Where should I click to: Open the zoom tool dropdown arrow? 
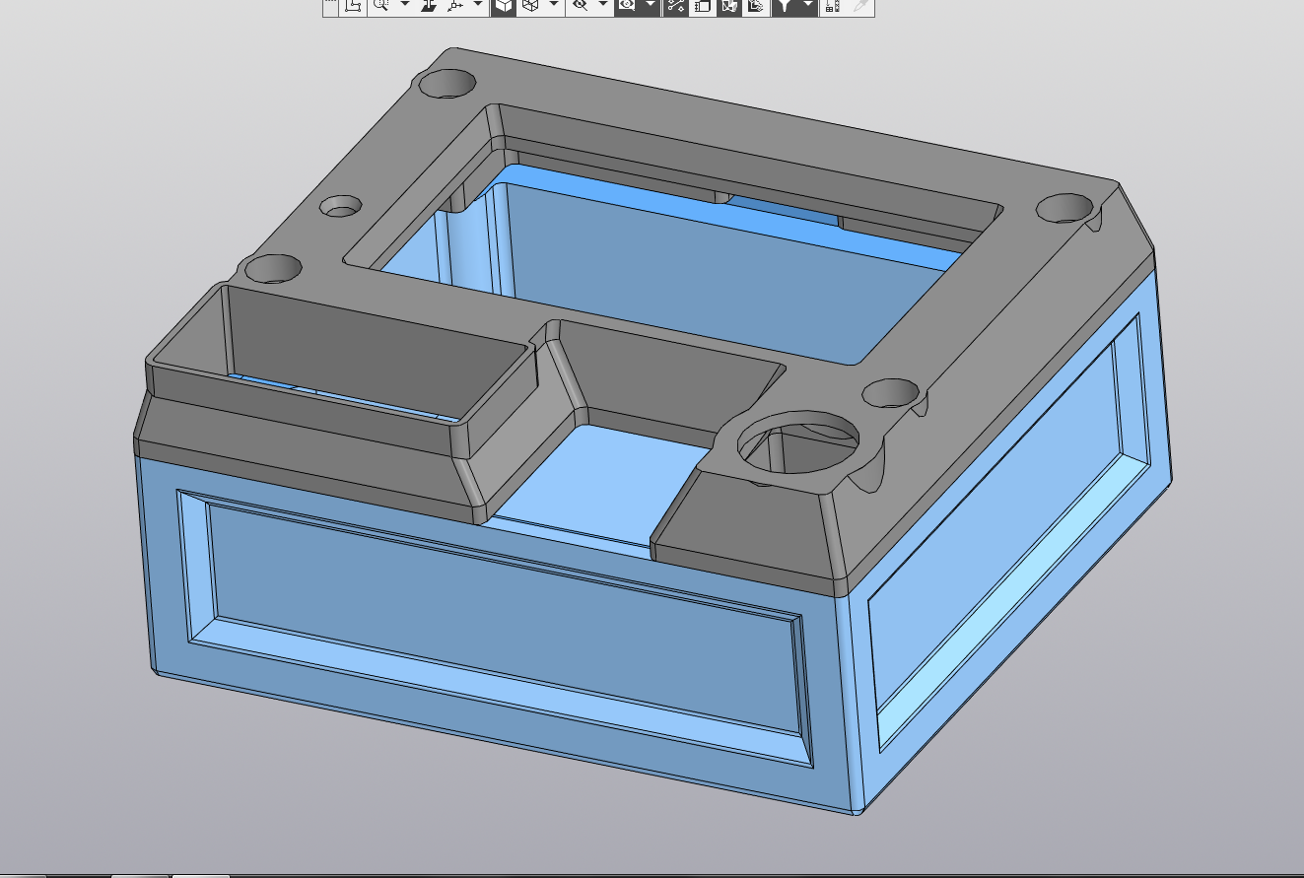(404, 6)
